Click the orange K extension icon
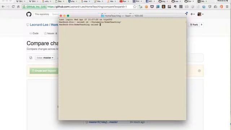 point(164,6)
